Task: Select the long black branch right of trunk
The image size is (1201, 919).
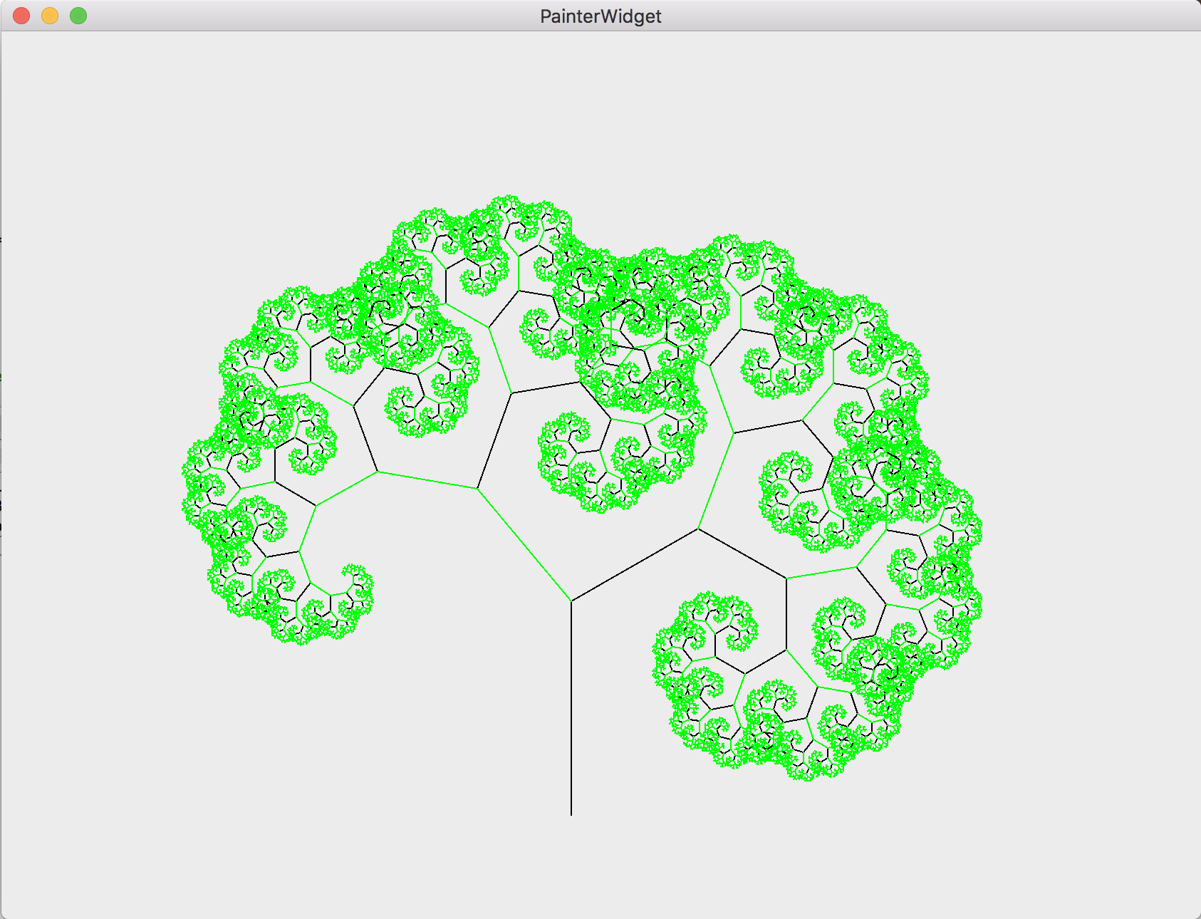Action: click(634, 565)
